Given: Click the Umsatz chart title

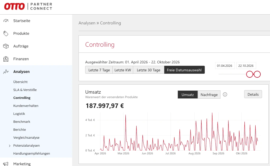Looking at the screenshot, I should (93, 92).
